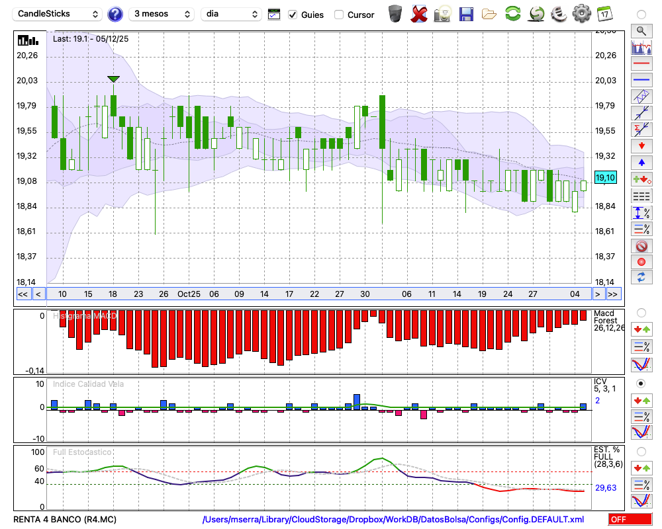The image size is (662, 529).
Task: Draw a red horizontal line
Action: point(641,64)
